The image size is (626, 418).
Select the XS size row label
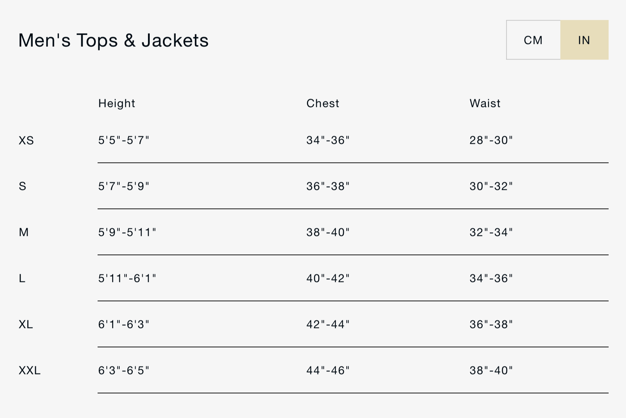26,141
